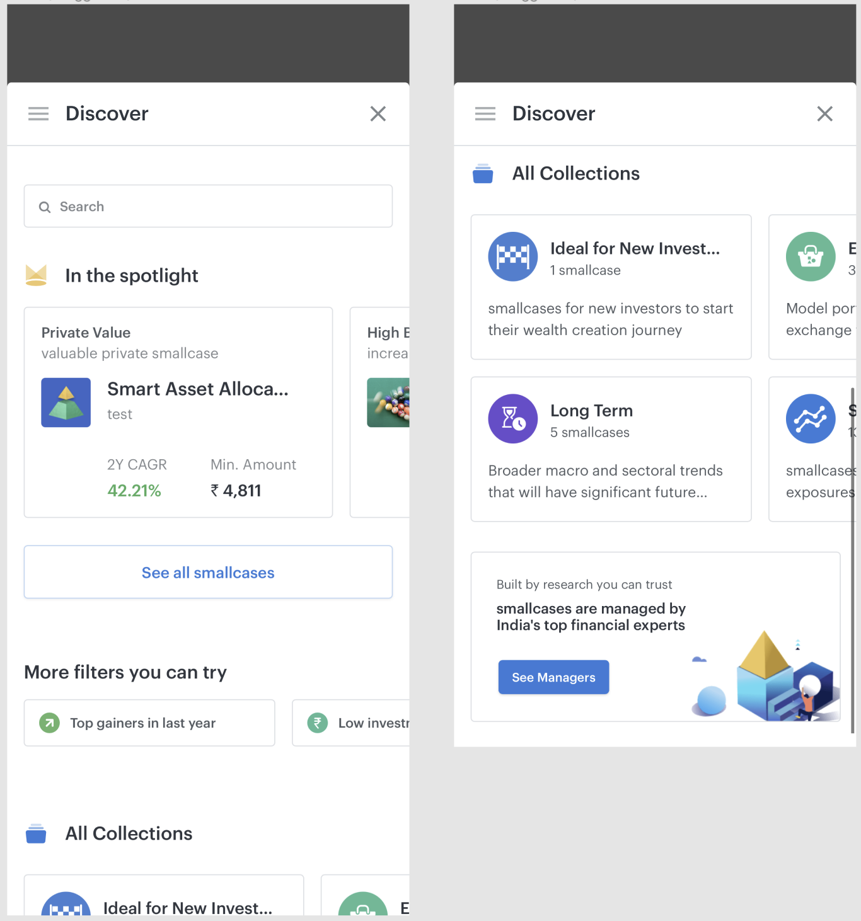Open Long Term hourglass icon
The image size is (861, 921).
pyautogui.click(x=513, y=419)
